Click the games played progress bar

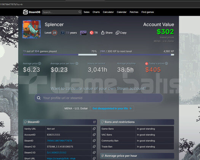60,55
